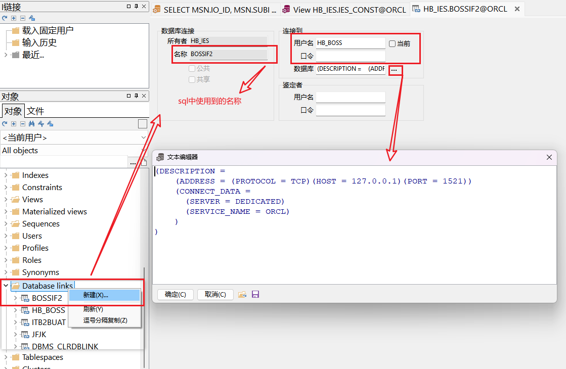This screenshot has height=369, width=566.
Task: Toggle the 共享 checkbox
Action: pyautogui.click(x=192, y=79)
